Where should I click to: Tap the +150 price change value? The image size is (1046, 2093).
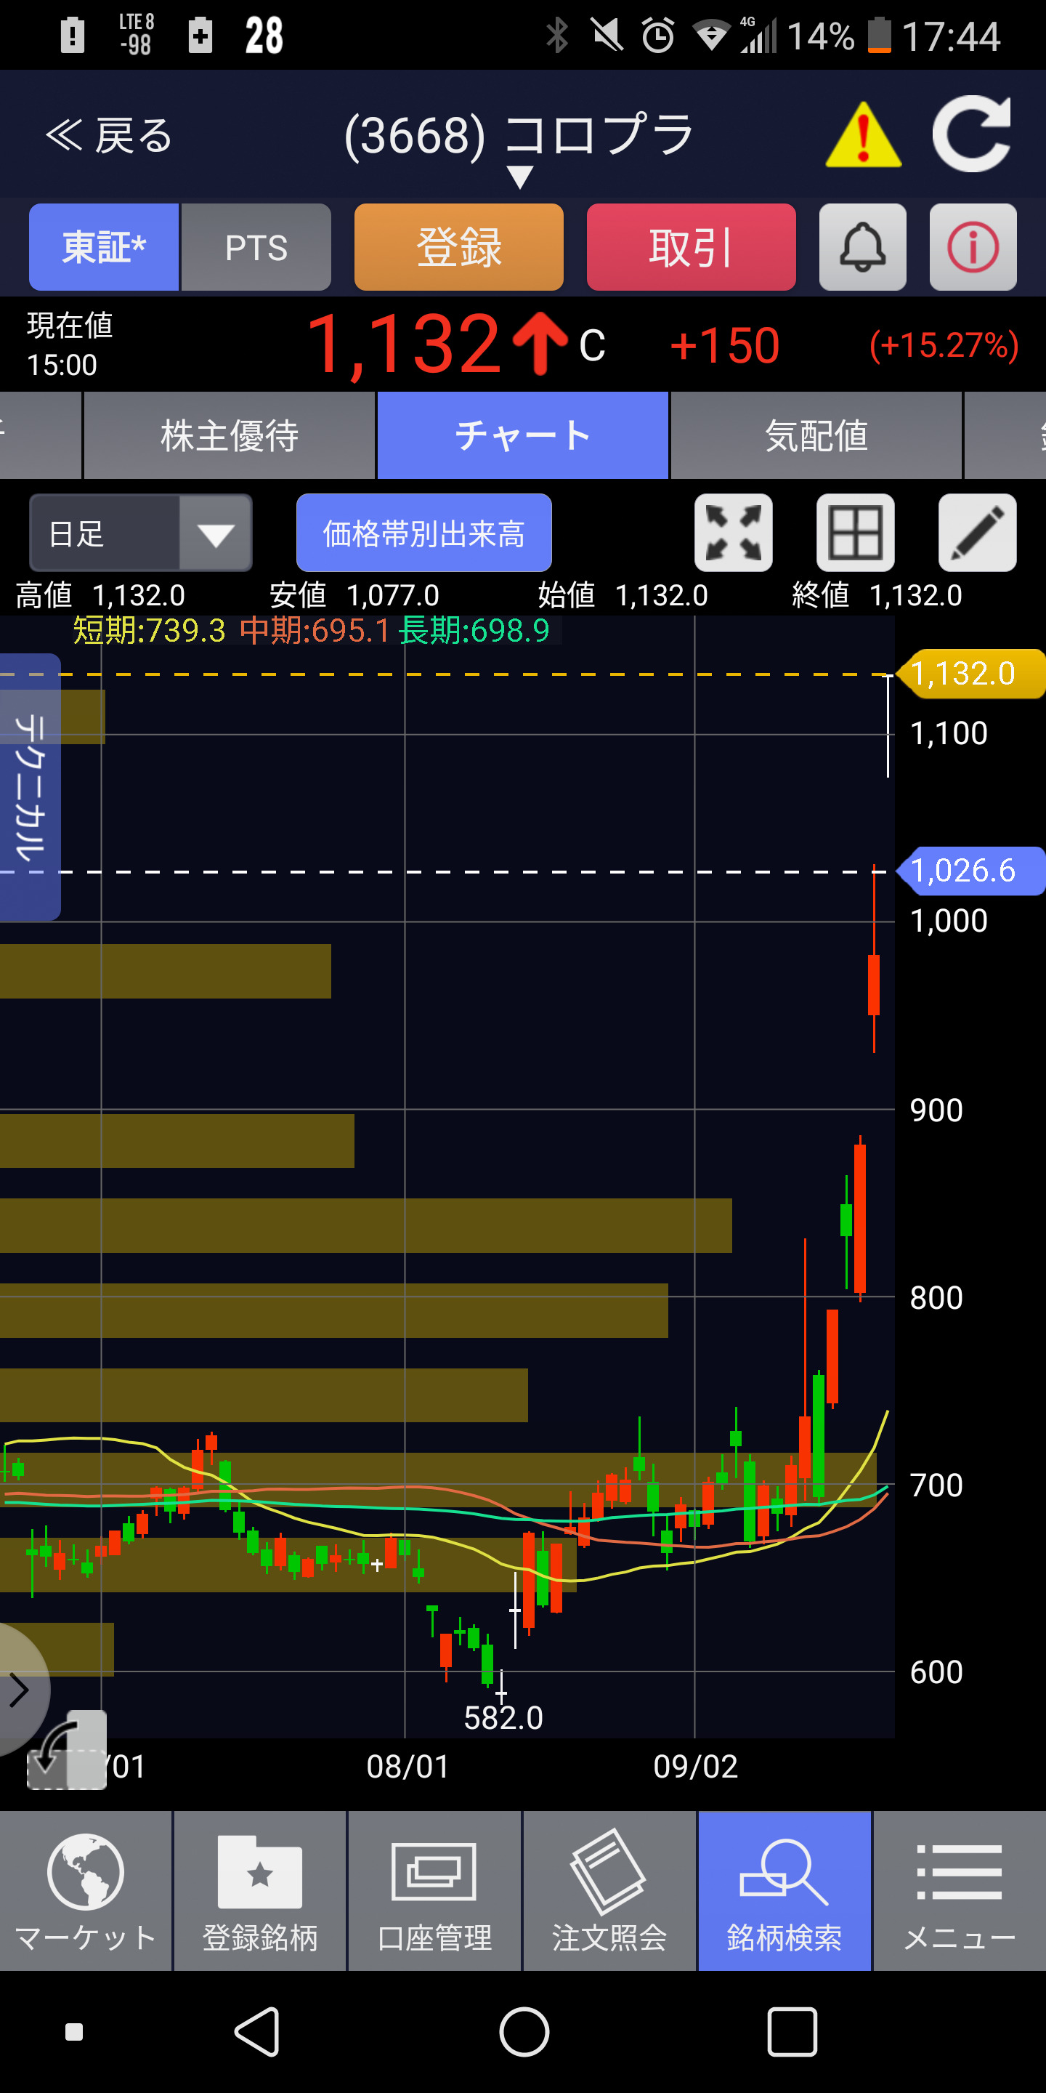click(724, 344)
